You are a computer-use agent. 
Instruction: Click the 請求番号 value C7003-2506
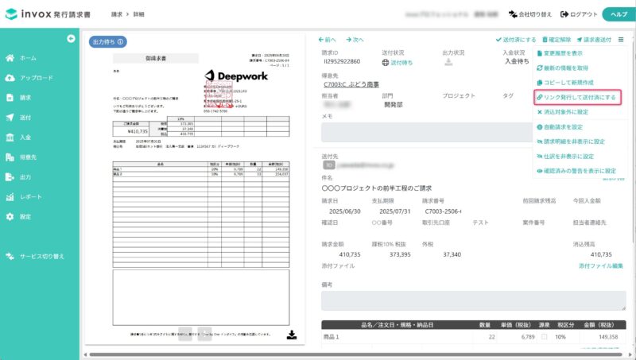[x=443, y=211]
